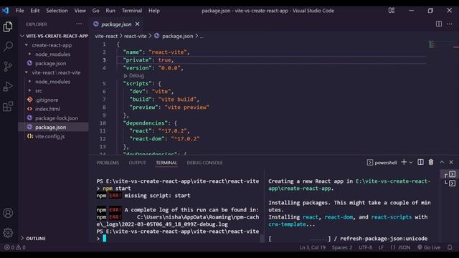
Task: Select the Terminal panel tab
Action: [x=166, y=163]
